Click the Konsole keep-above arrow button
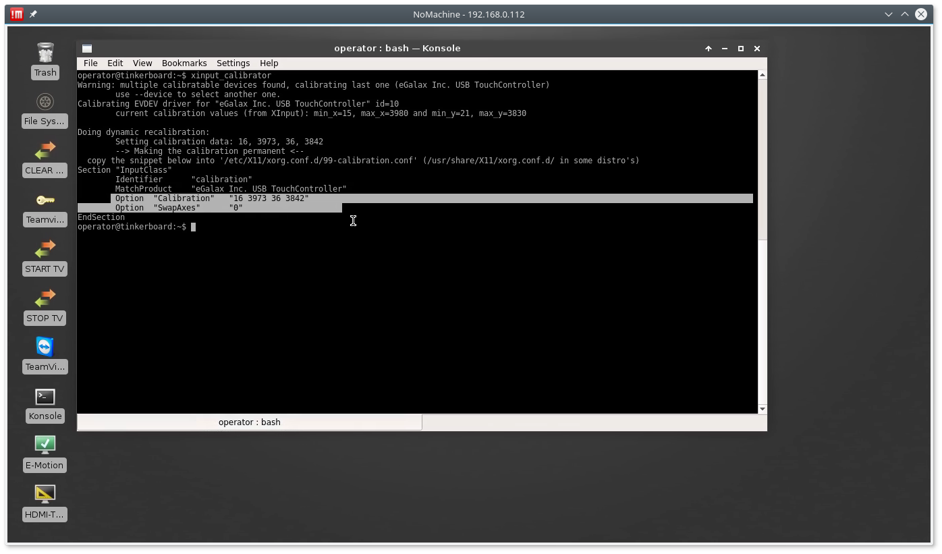Viewport: 942px width, 554px height. coord(709,49)
